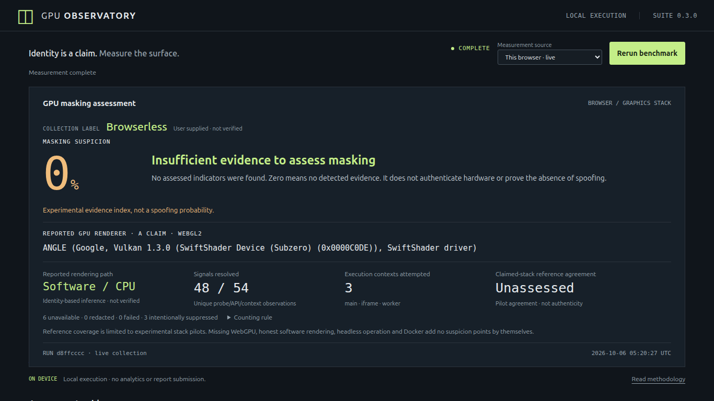Click the 'GPU masking assessment' card title
The image size is (714, 401).
[x=89, y=103]
